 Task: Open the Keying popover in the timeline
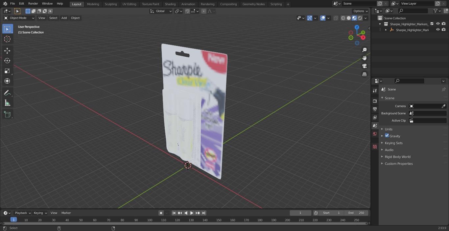(x=40, y=213)
